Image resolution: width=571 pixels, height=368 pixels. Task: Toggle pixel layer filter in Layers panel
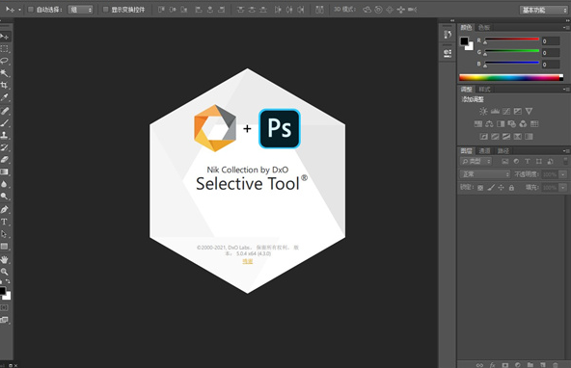[x=504, y=161]
